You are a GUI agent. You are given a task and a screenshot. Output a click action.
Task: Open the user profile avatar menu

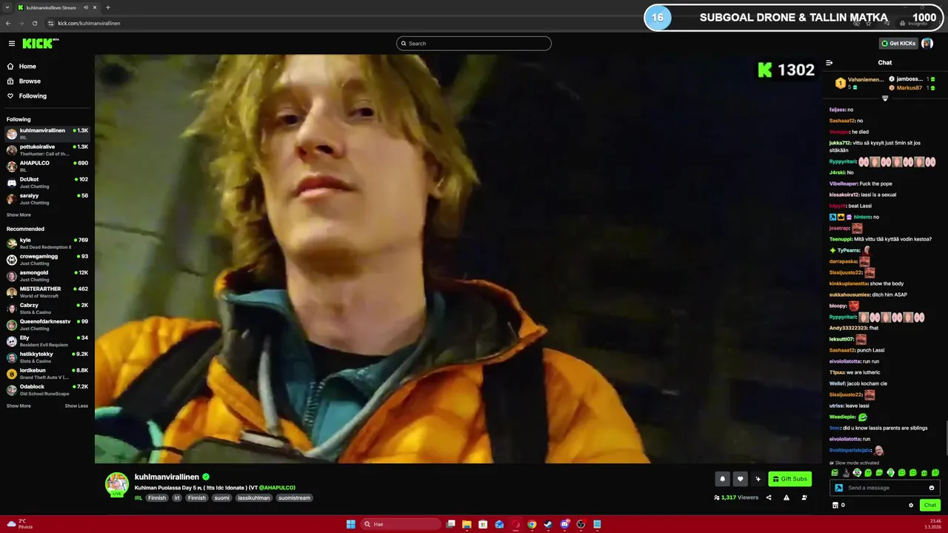point(927,44)
